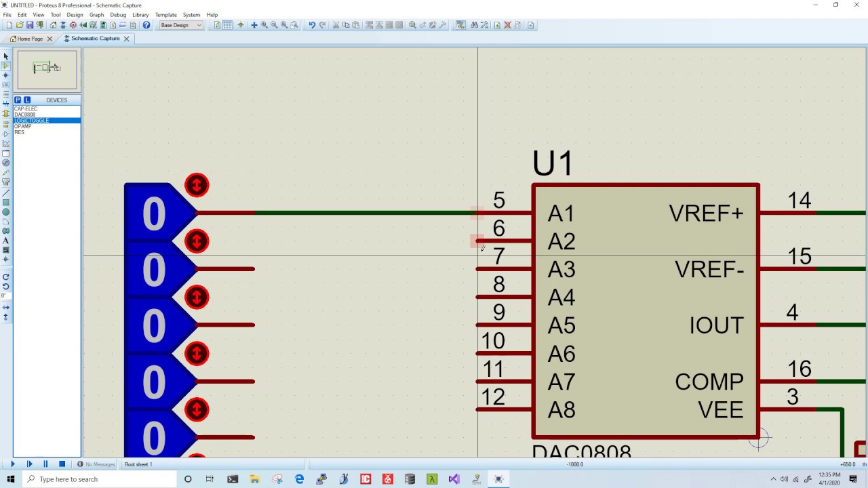868x488 pixels.
Task: Click the Pause simulation button
Action: click(45, 464)
